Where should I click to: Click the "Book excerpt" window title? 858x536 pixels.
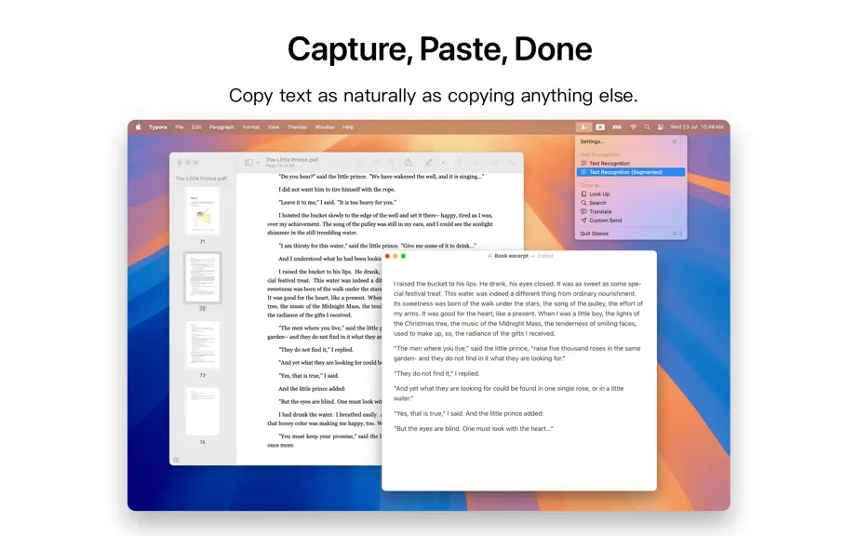[x=511, y=256]
